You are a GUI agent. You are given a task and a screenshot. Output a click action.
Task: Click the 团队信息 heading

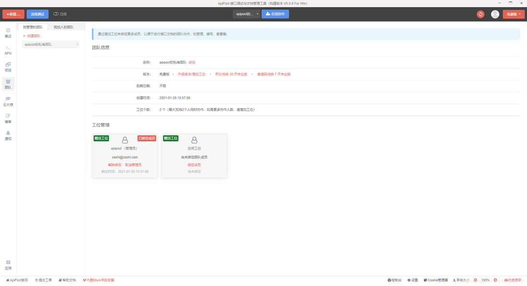pos(101,48)
